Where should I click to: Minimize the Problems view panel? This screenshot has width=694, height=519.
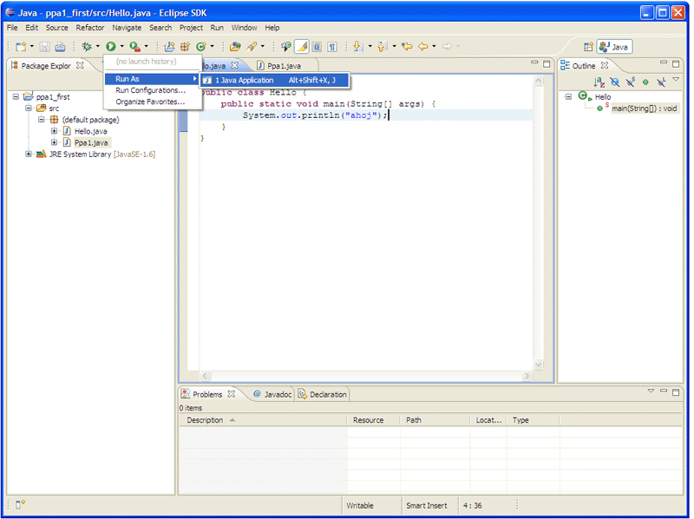point(664,391)
